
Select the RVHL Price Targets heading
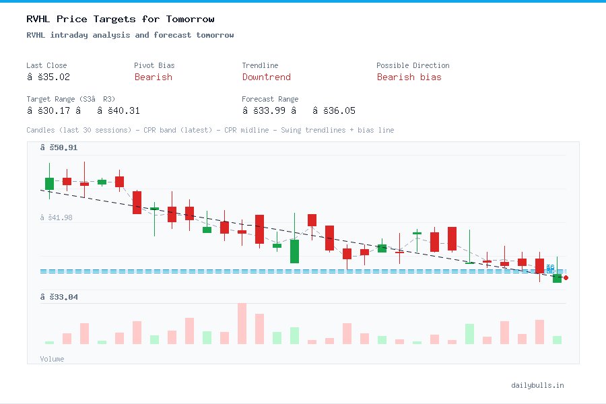118,18
